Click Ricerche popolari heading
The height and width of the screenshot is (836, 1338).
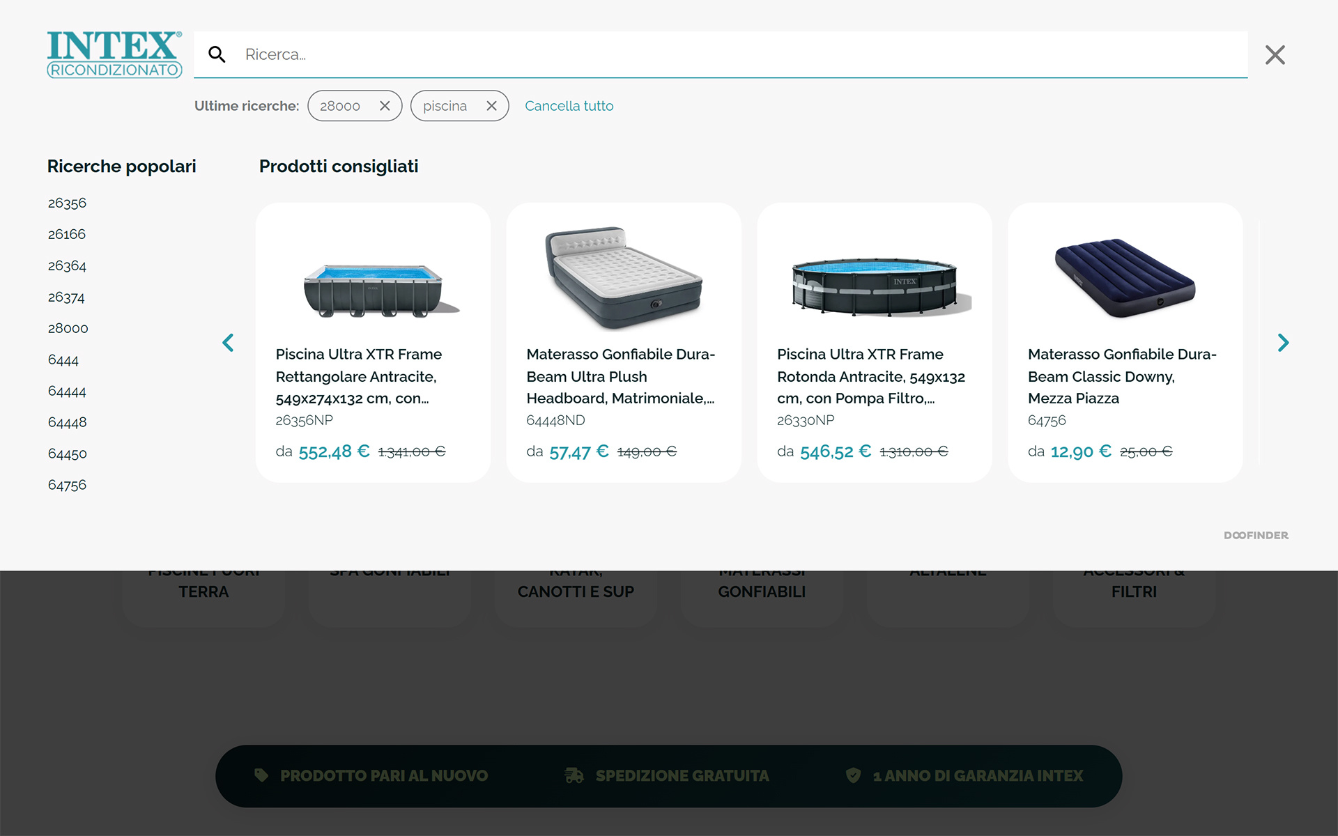point(121,167)
